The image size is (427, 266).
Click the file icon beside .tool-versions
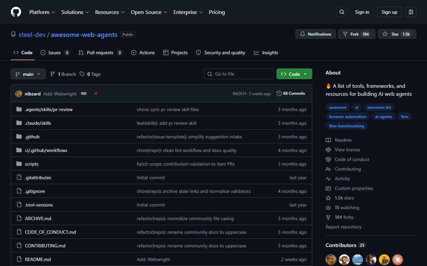click(19, 205)
